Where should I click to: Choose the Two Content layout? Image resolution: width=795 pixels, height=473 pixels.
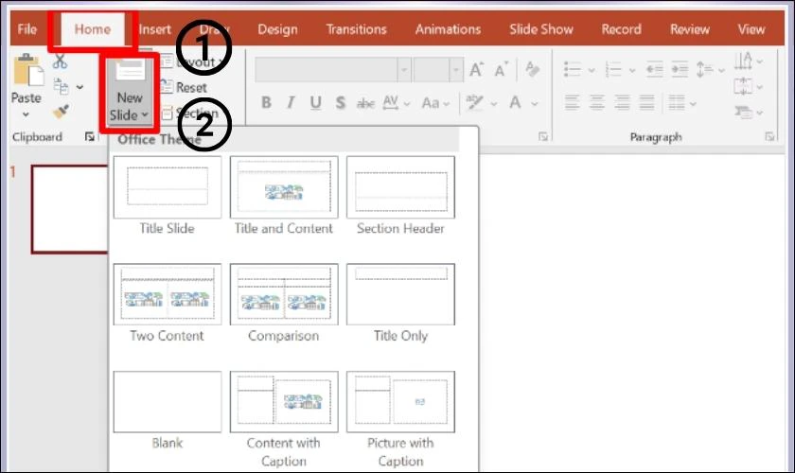coord(168,303)
